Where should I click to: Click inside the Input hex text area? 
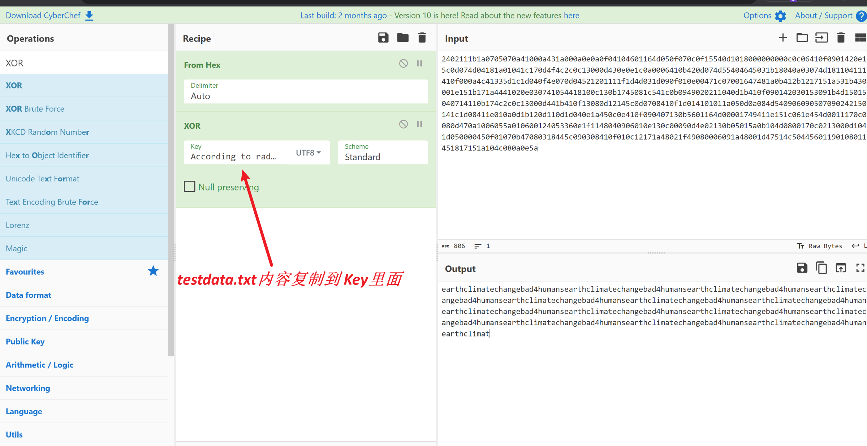[652, 145]
